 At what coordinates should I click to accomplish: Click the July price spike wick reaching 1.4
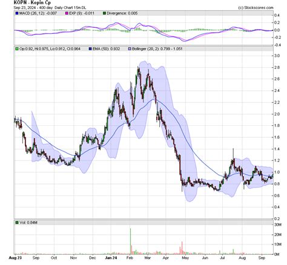click(233, 154)
